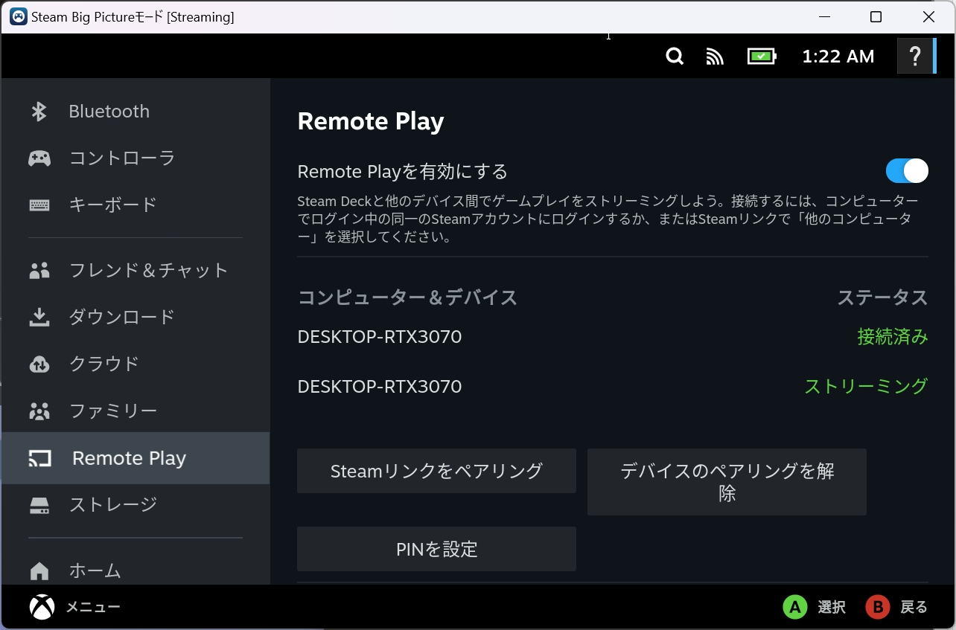Image resolution: width=956 pixels, height=630 pixels.
Task: Maximize the Steam Big Picture window
Action: [876, 16]
